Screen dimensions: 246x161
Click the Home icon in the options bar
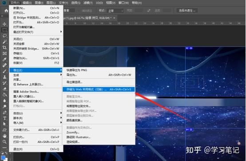tap(6, 11)
